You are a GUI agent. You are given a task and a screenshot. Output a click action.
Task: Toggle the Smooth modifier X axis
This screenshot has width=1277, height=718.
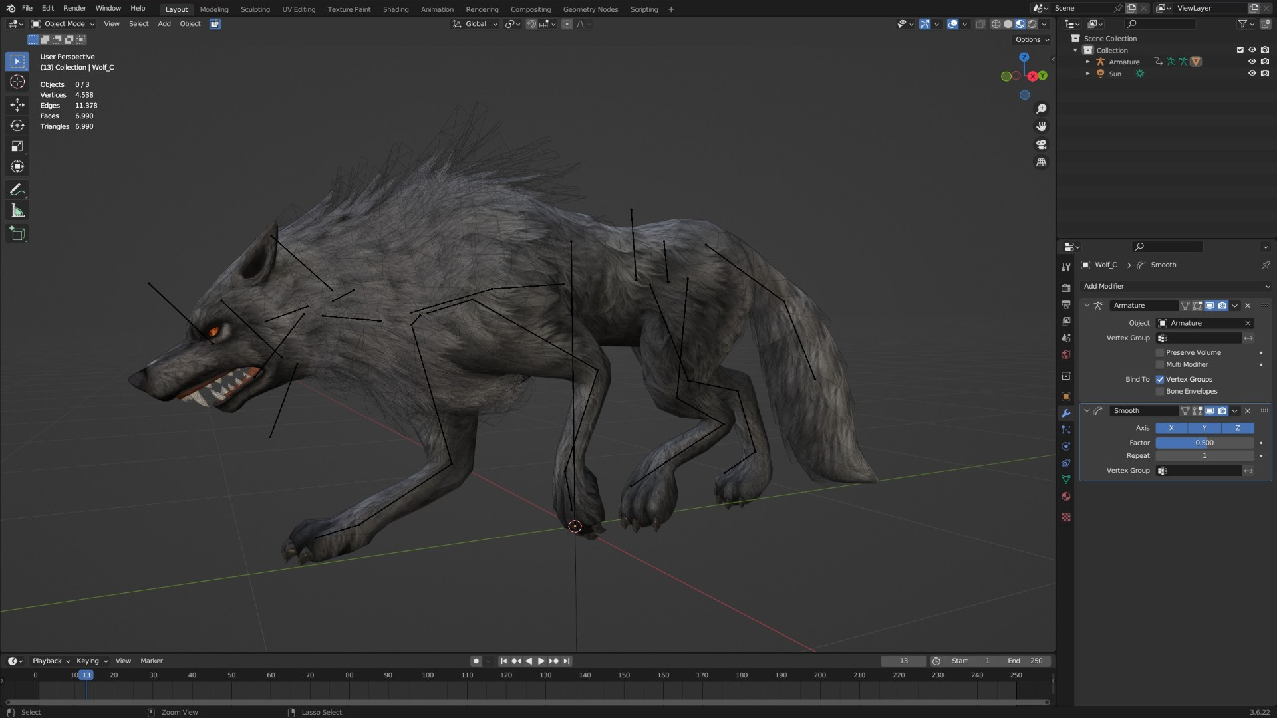1171,429
